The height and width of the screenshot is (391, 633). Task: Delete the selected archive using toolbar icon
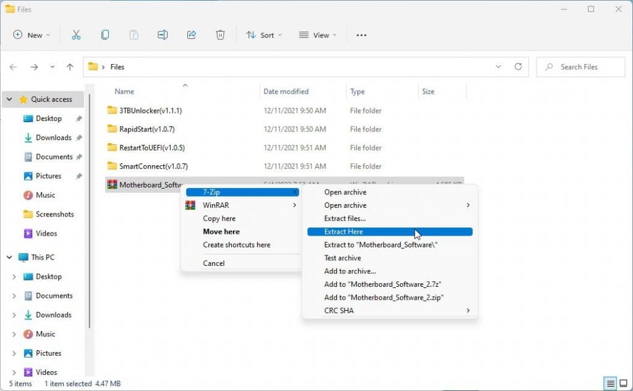click(220, 35)
